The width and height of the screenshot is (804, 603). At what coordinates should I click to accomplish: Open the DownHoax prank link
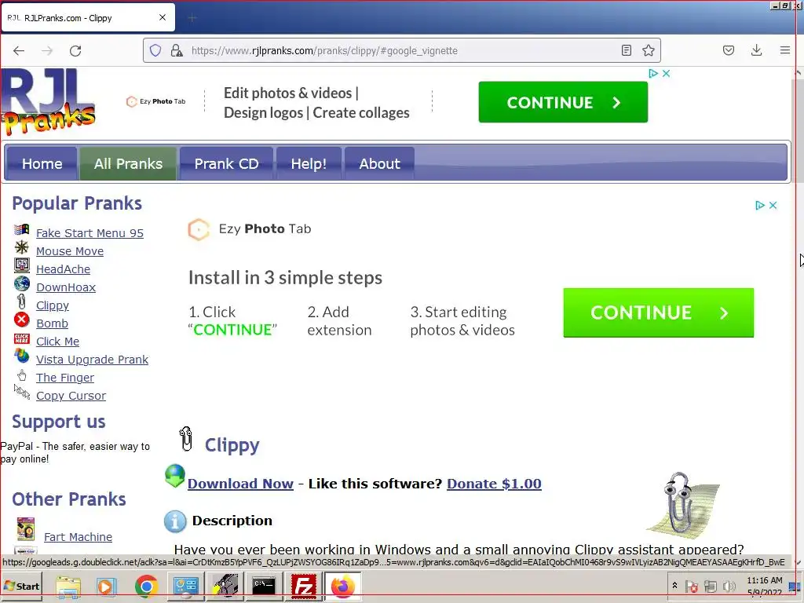66,287
